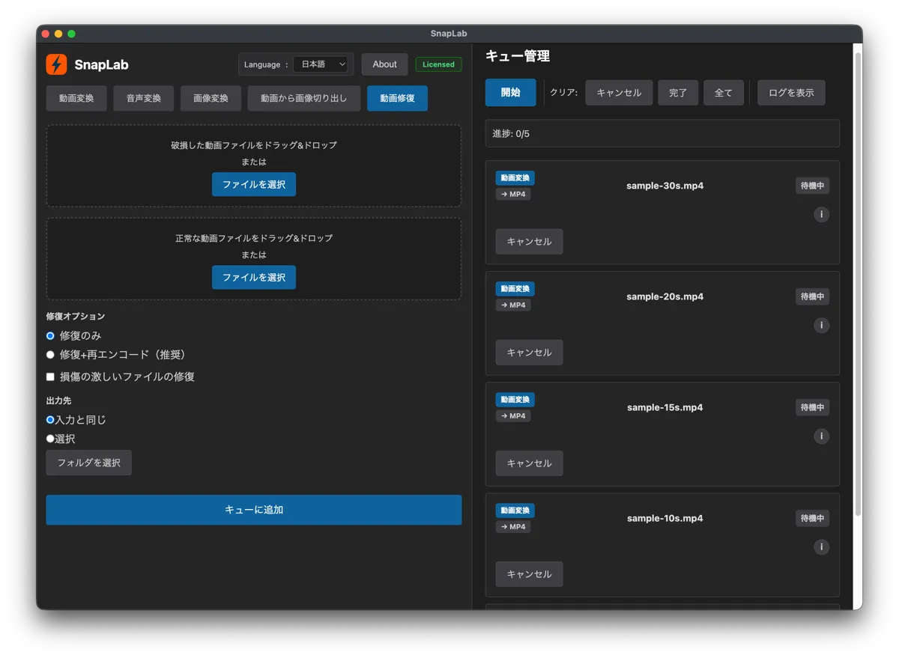Open the Language dropdown showing 日本語
Screen dimensions: 899x658
coord(322,64)
